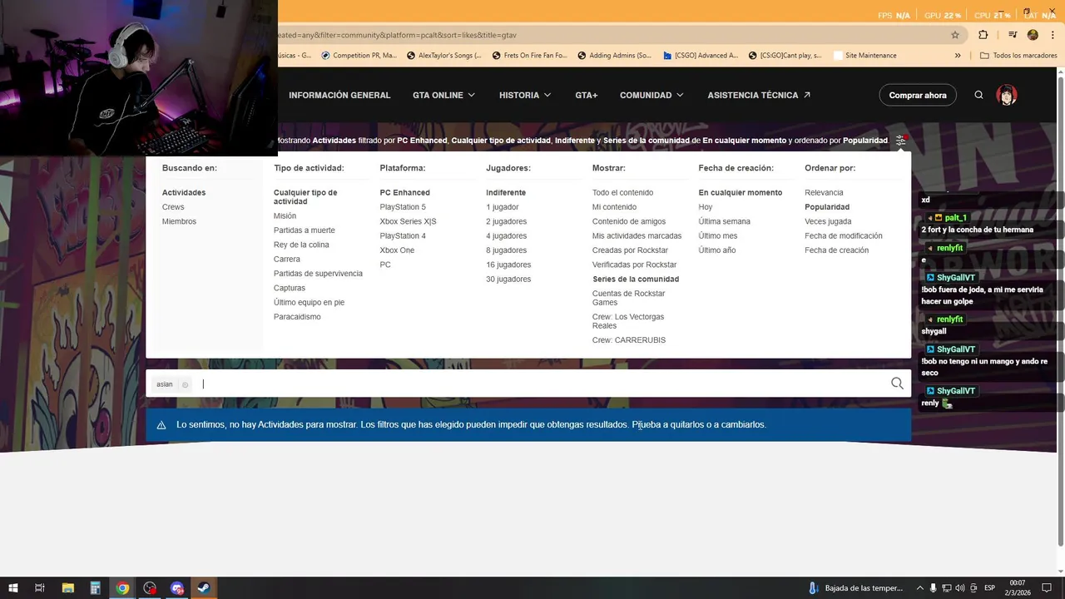Sort by Veces jugada

click(828, 221)
